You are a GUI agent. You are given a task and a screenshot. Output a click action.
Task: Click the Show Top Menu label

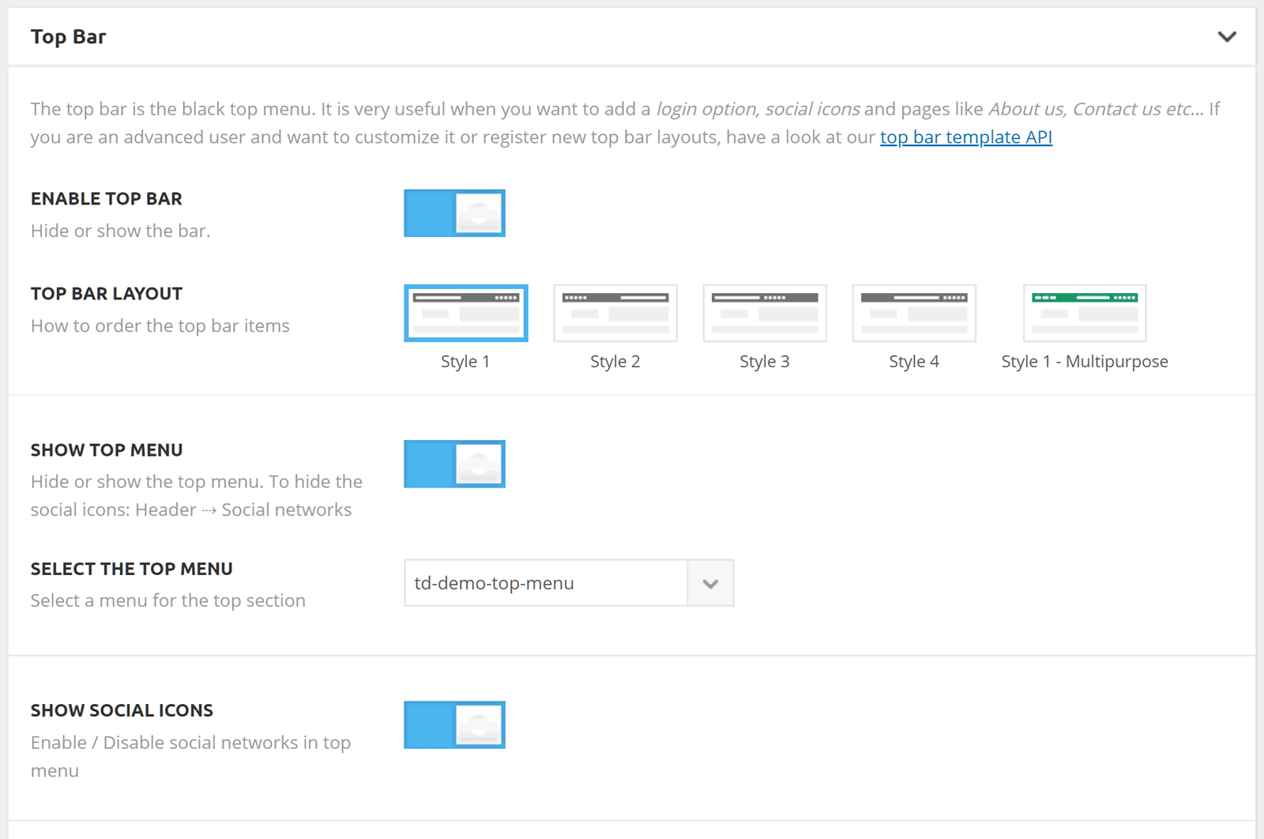coord(107,450)
